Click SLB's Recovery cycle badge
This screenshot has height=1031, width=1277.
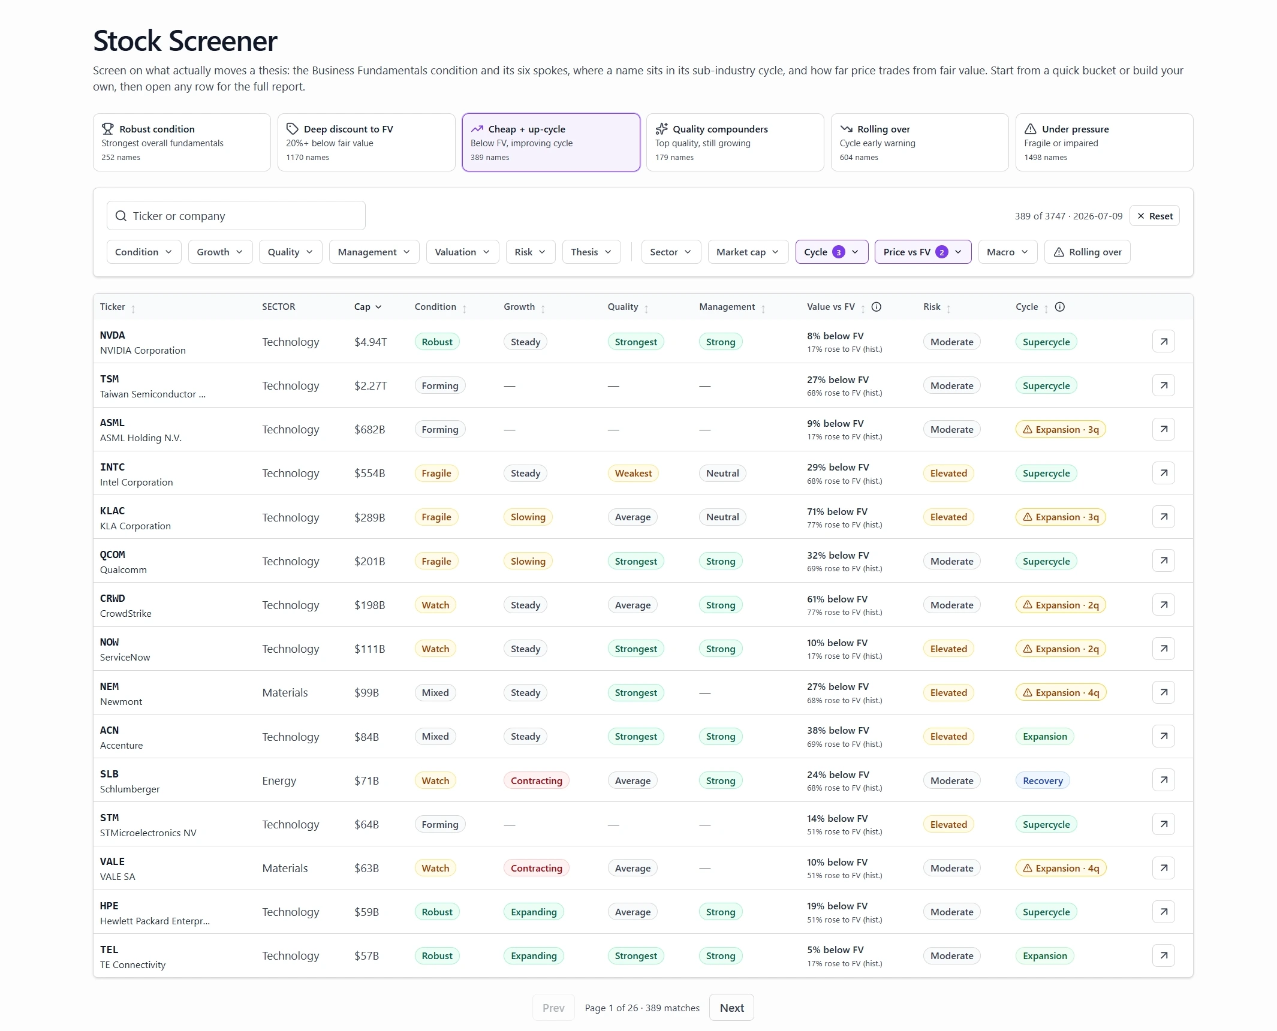(x=1043, y=780)
